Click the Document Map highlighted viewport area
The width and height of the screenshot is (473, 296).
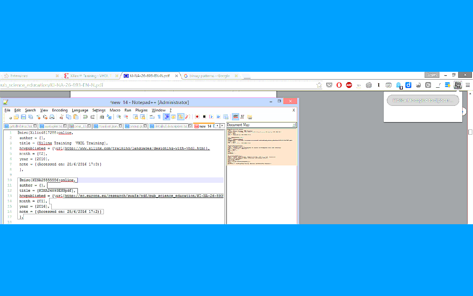262,147
